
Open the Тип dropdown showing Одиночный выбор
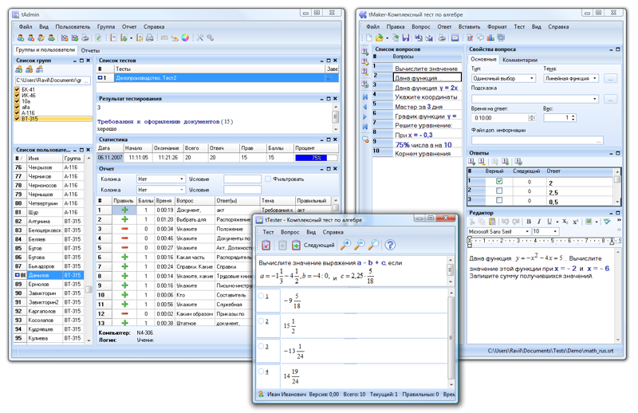pos(502,79)
